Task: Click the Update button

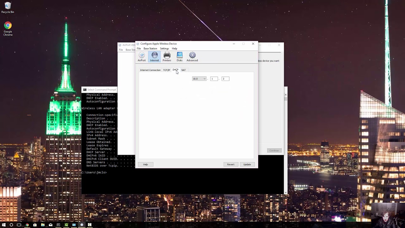Action: 247,164
